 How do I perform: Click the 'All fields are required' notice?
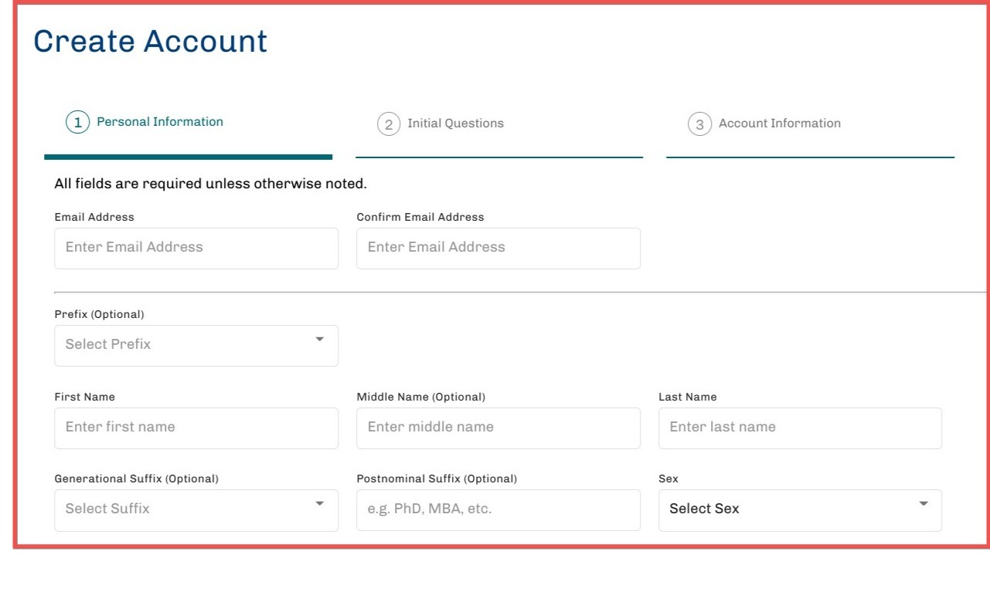[210, 184]
